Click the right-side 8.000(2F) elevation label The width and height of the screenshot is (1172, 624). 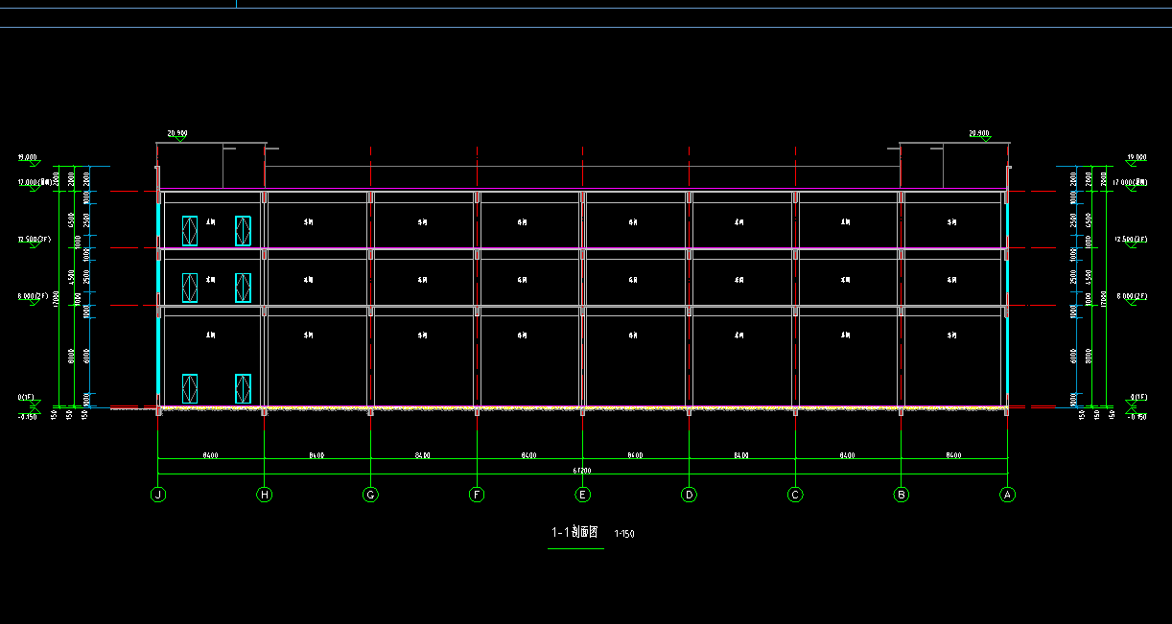pyautogui.click(x=1131, y=296)
